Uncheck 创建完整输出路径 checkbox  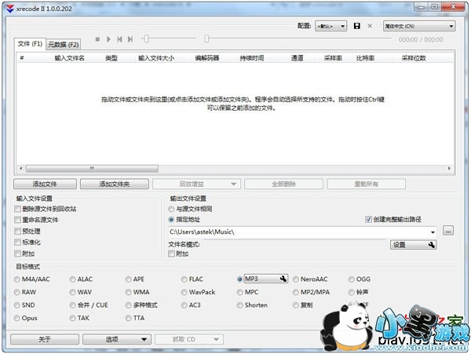click(x=369, y=220)
